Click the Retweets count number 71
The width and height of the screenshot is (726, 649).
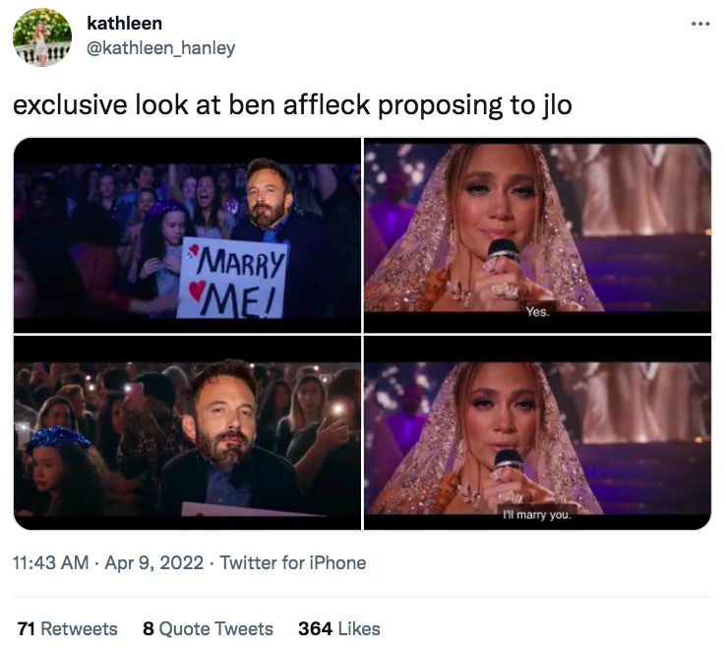pos(27,629)
